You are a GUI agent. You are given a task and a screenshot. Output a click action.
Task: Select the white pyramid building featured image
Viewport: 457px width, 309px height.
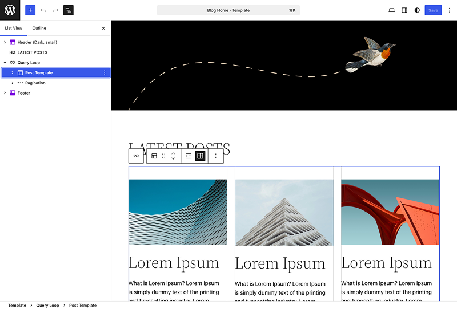[284, 213]
